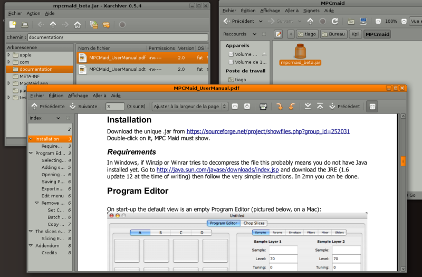Open the Ajuster à la largeur zoom dropdown
Viewport: 422px width, 277px height.
[190, 107]
